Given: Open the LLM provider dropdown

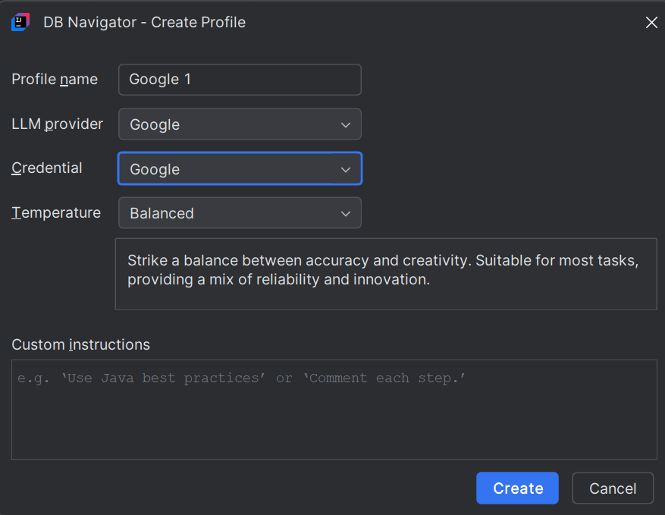Looking at the screenshot, I should point(240,124).
